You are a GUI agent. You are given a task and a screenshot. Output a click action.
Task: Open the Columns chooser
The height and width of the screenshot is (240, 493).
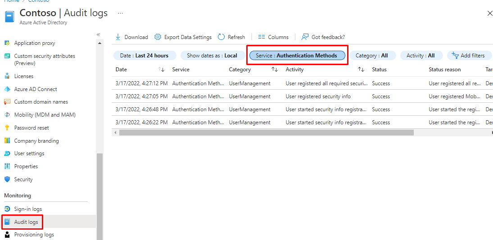tap(273, 37)
